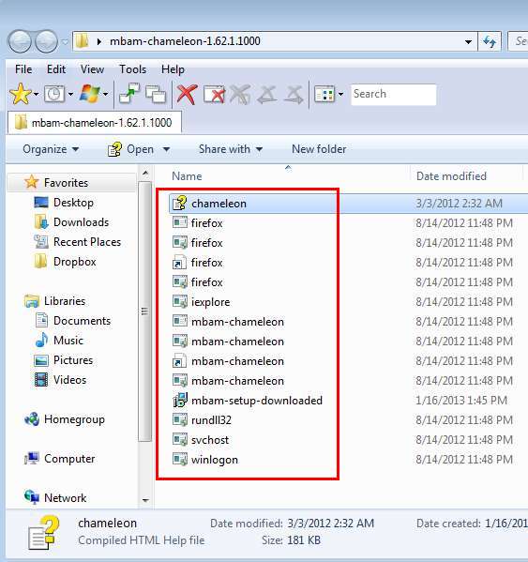This screenshot has width=528, height=562.
Task: Select Homegroup in the navigation pane
Action: coord(74,419)
